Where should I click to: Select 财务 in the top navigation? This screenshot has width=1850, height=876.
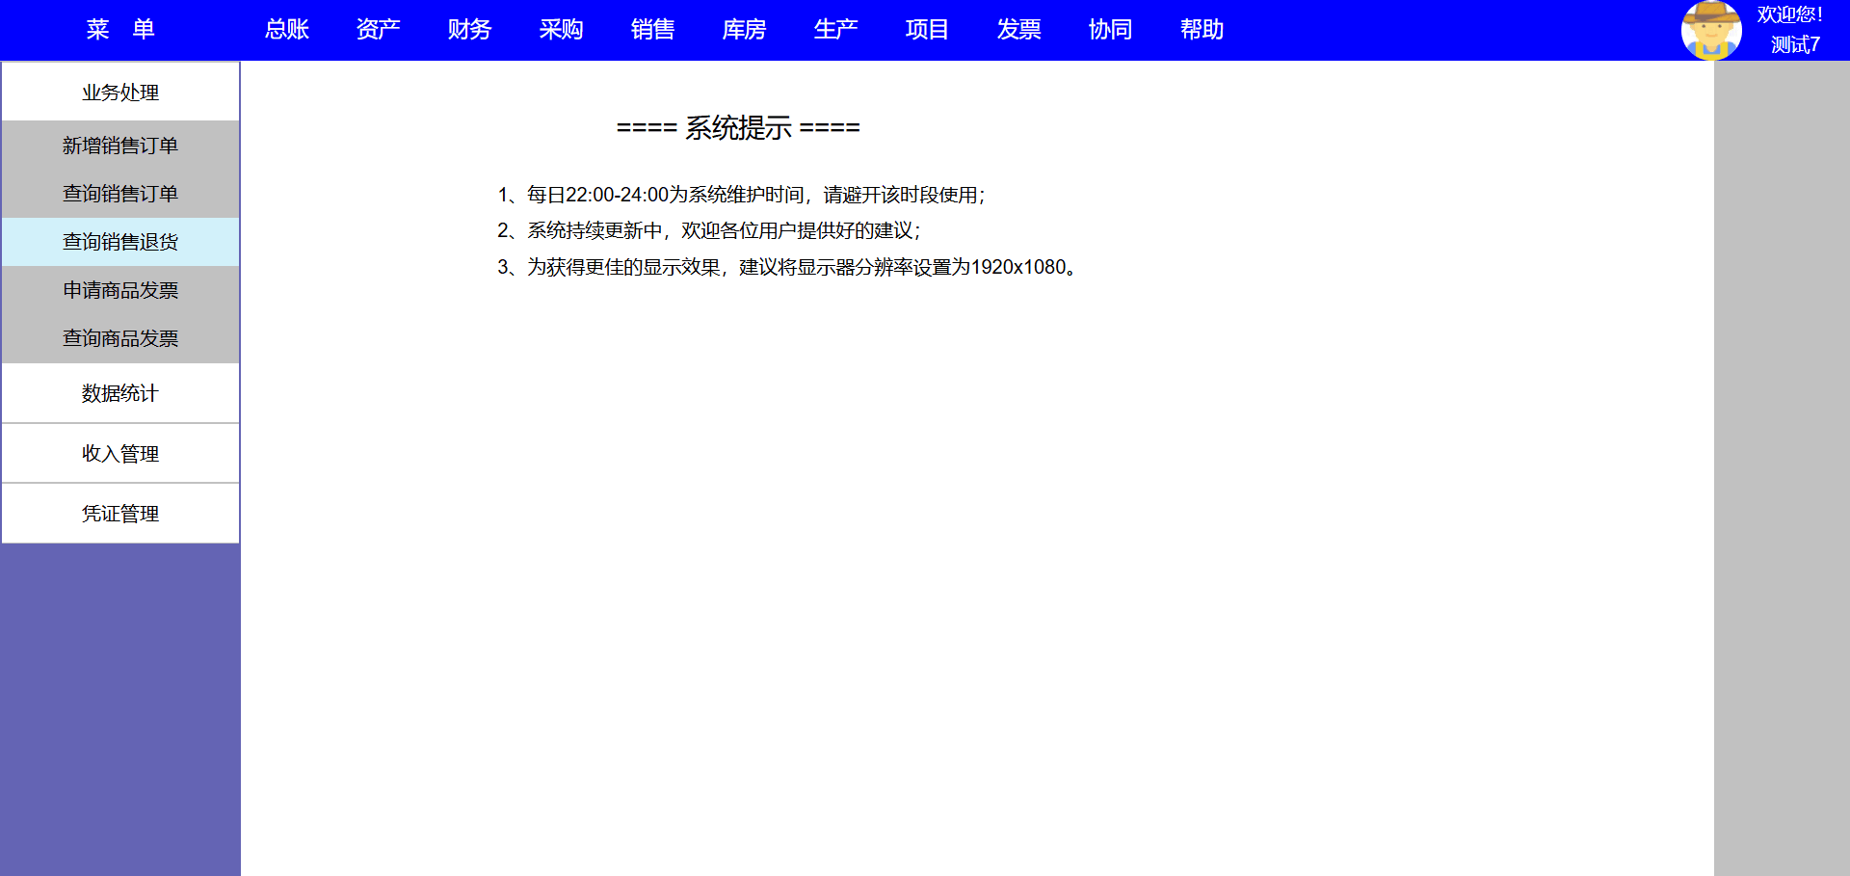469,30
